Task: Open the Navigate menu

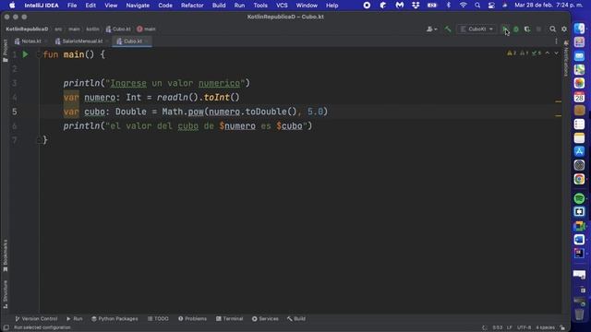Action: pos(138,6)
